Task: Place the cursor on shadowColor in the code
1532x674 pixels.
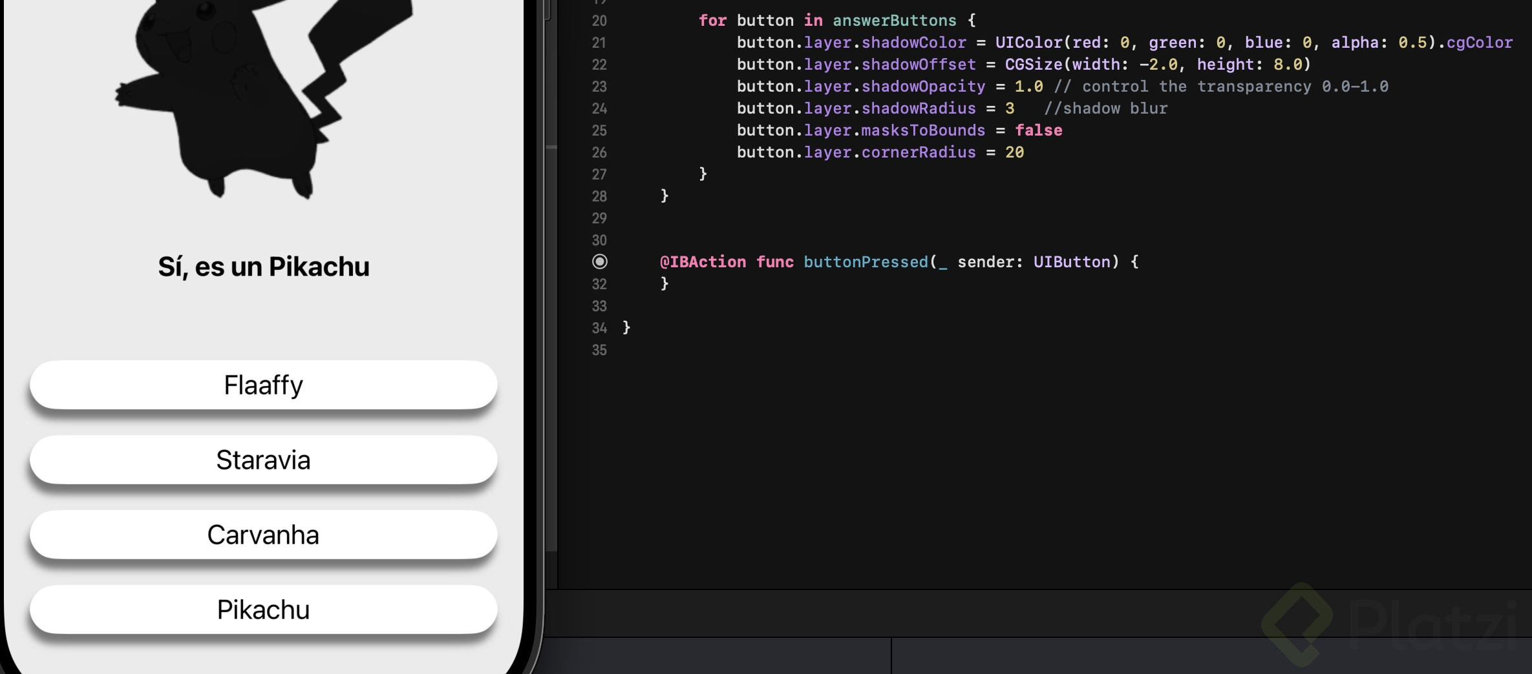Action: [914, 43]
